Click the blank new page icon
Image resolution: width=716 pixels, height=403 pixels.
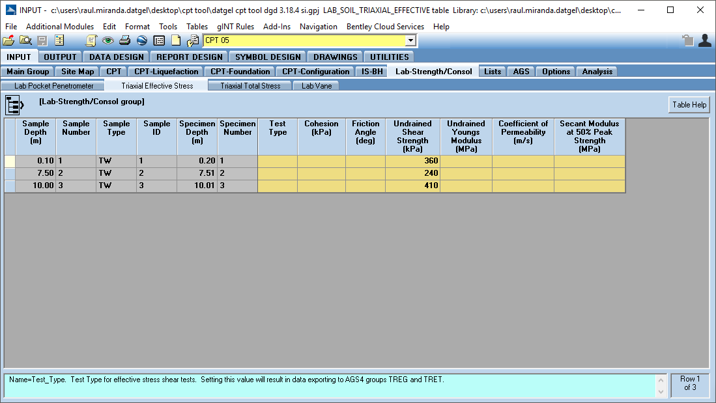[176, 41]
